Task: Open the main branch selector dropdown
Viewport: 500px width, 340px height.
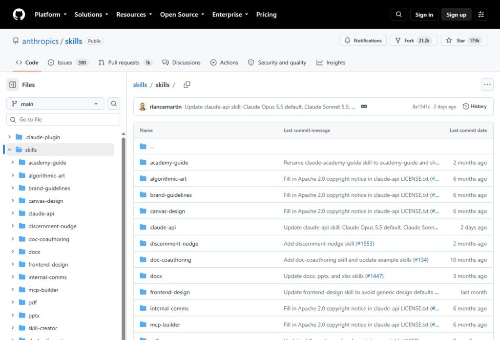Action: pyautogui.click(x=55, y=104)
